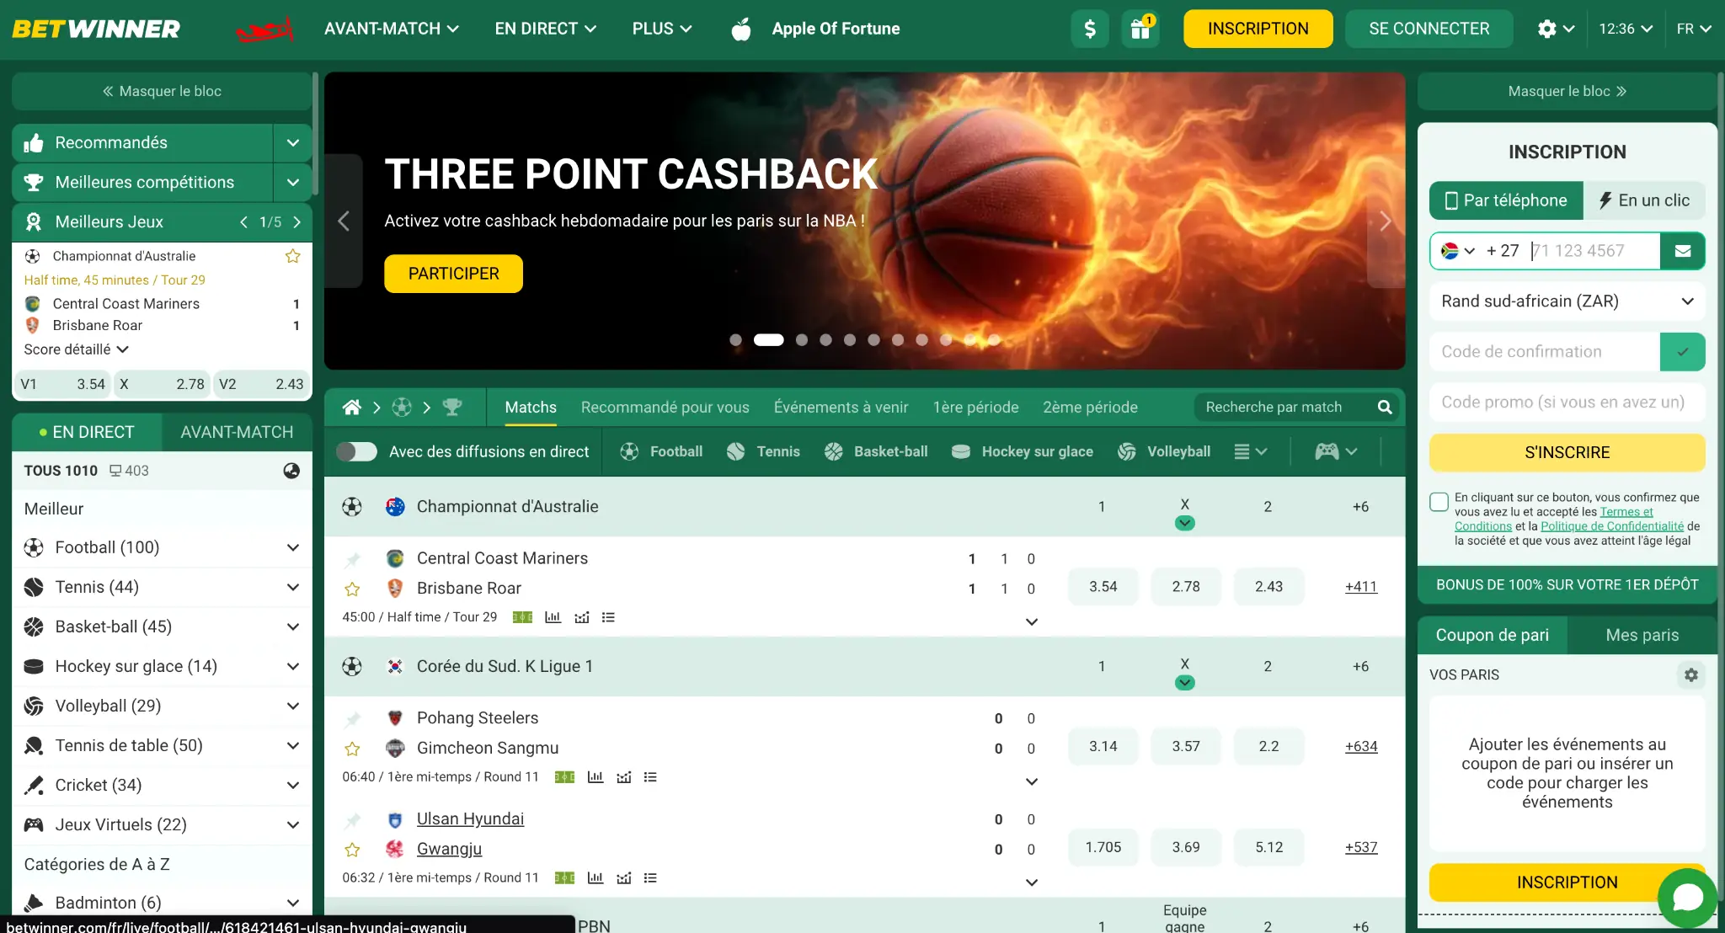Click the search magnifier icon
Image resolution: width=1725 pixels, height=933 pixels.
point(1385,408)
